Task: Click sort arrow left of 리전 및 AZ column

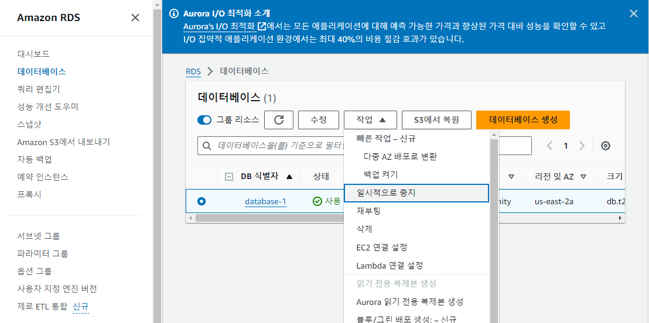Action: [511, 177]
